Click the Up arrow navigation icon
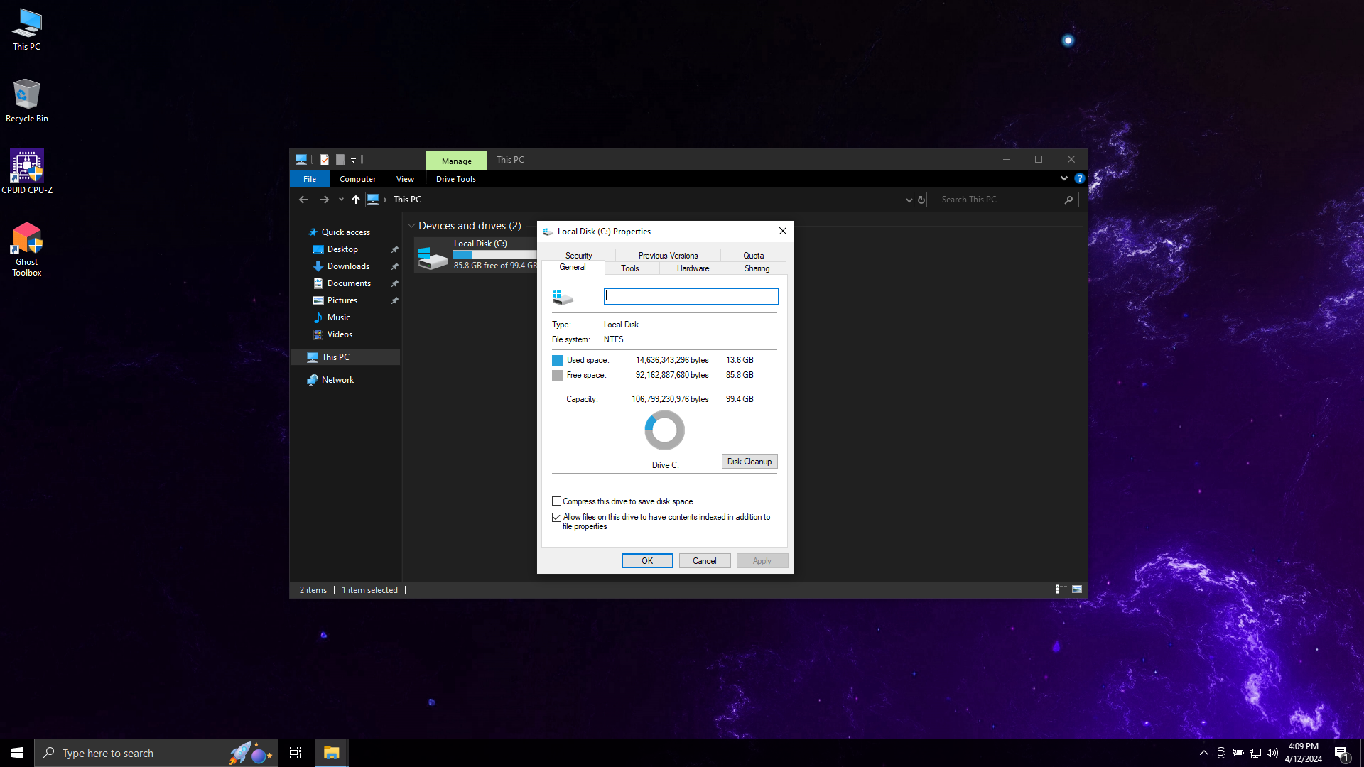Image resolution: width=1364 pixels, height=767 pixels. click(356, 200)
